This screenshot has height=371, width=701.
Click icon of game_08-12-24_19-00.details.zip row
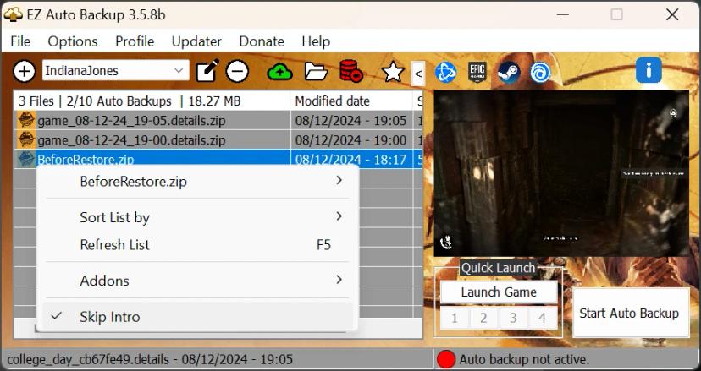tap(26, 140)
